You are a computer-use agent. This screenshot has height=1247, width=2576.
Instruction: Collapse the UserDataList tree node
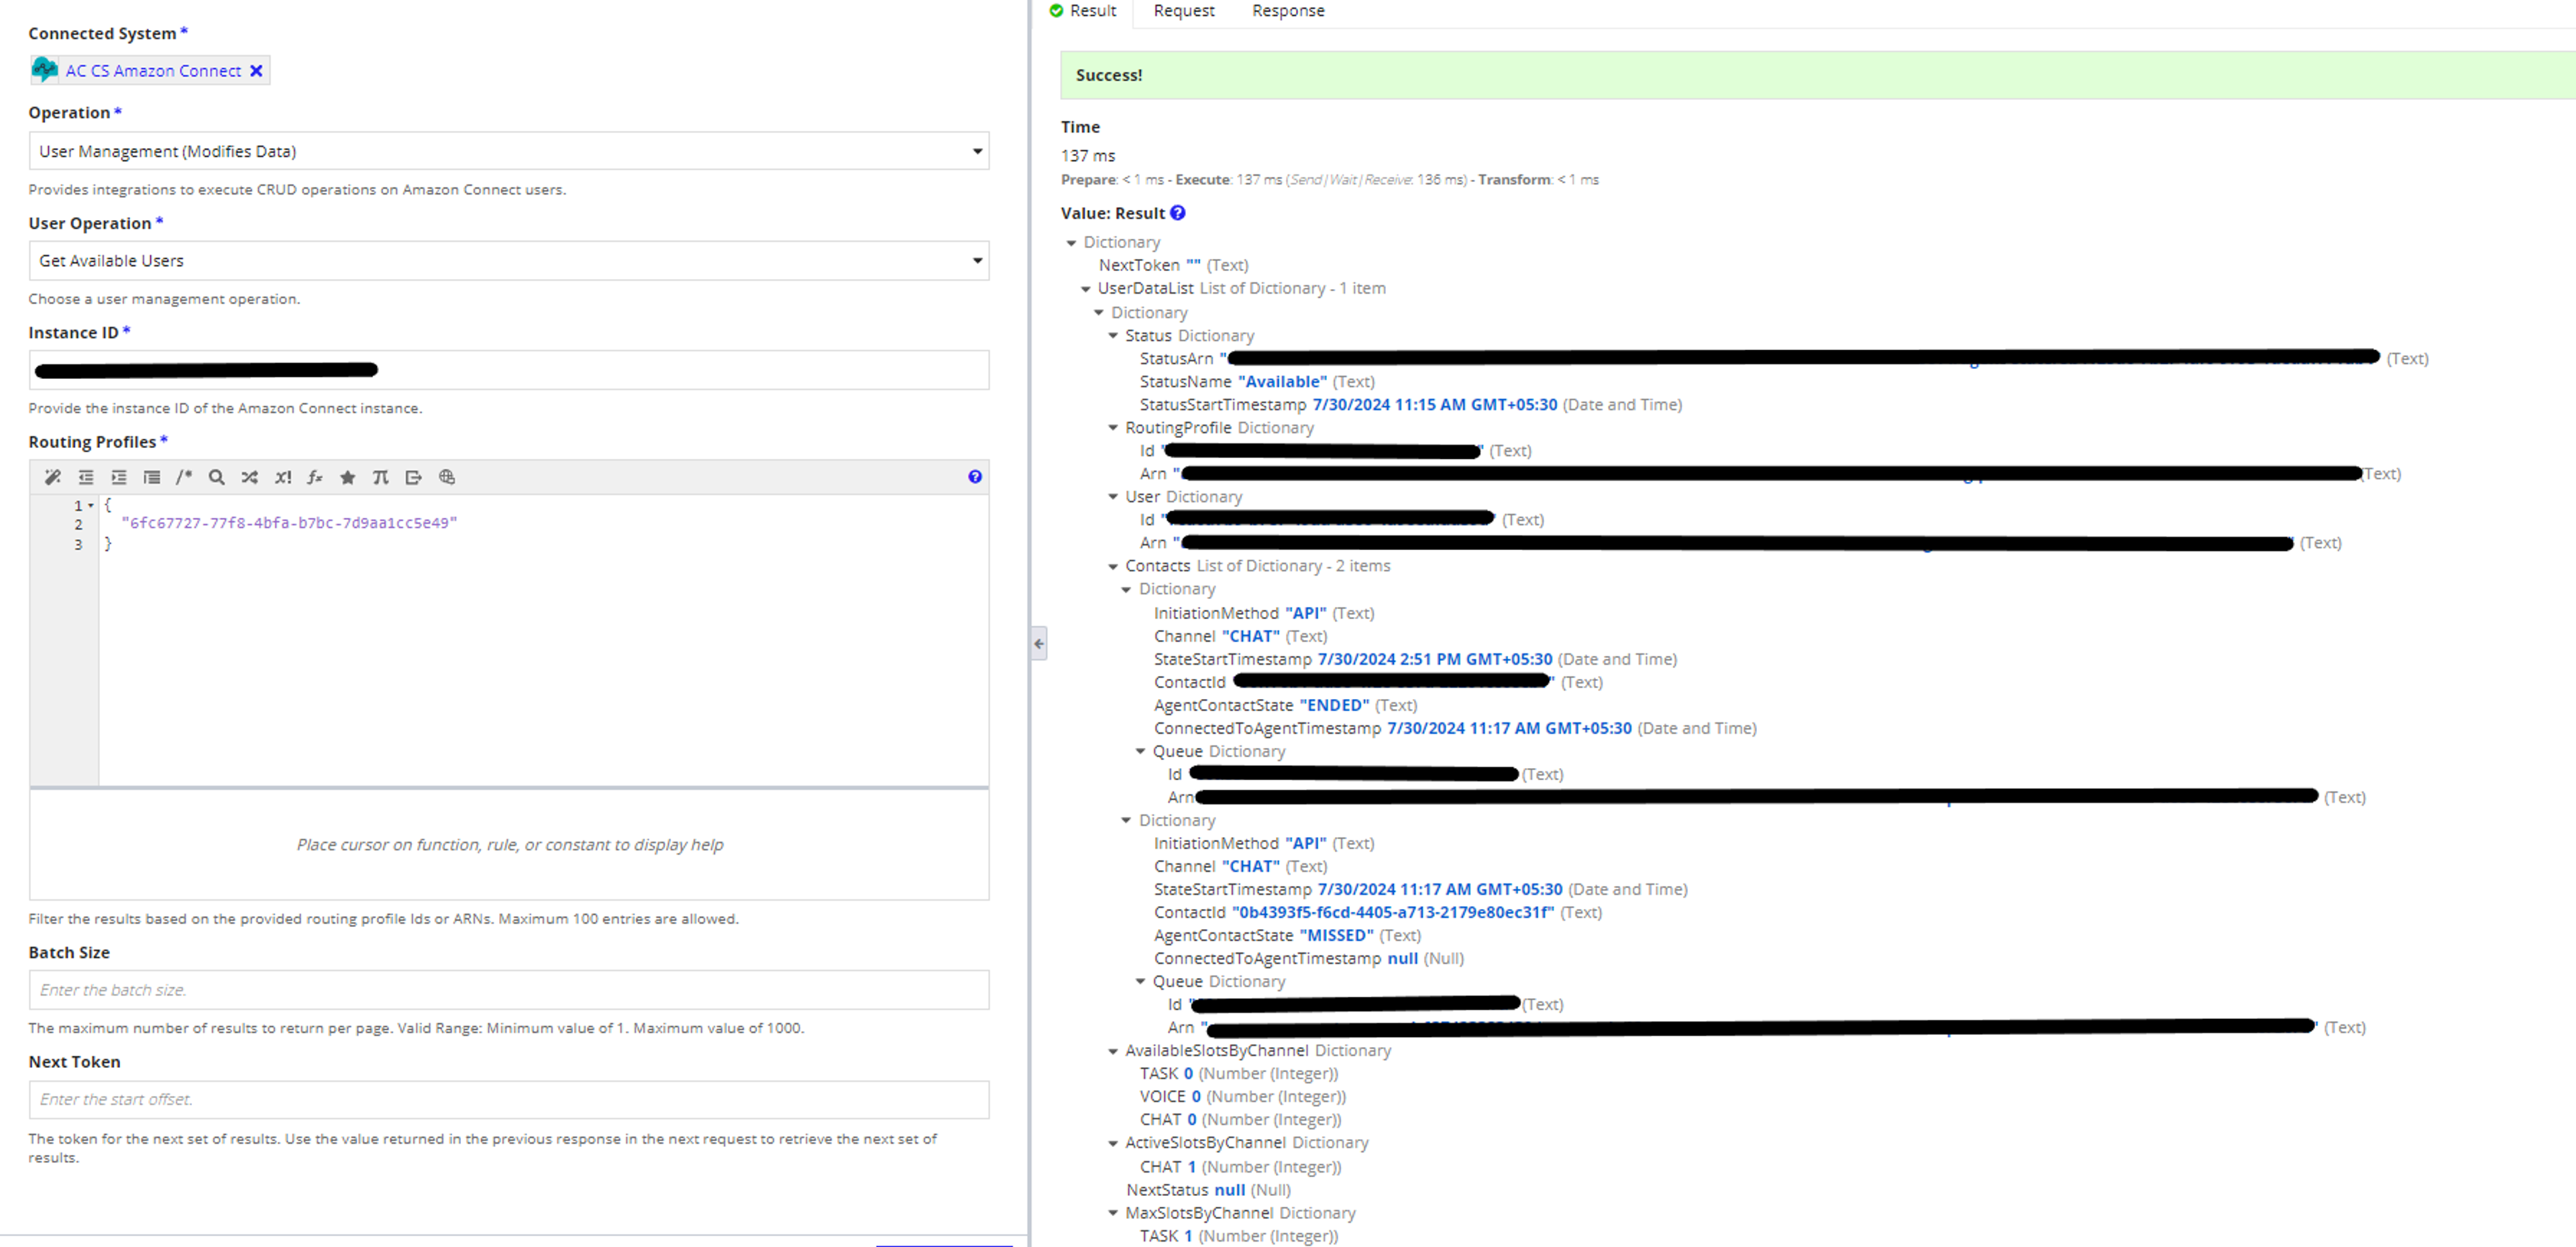click(x=1086, y=289)
